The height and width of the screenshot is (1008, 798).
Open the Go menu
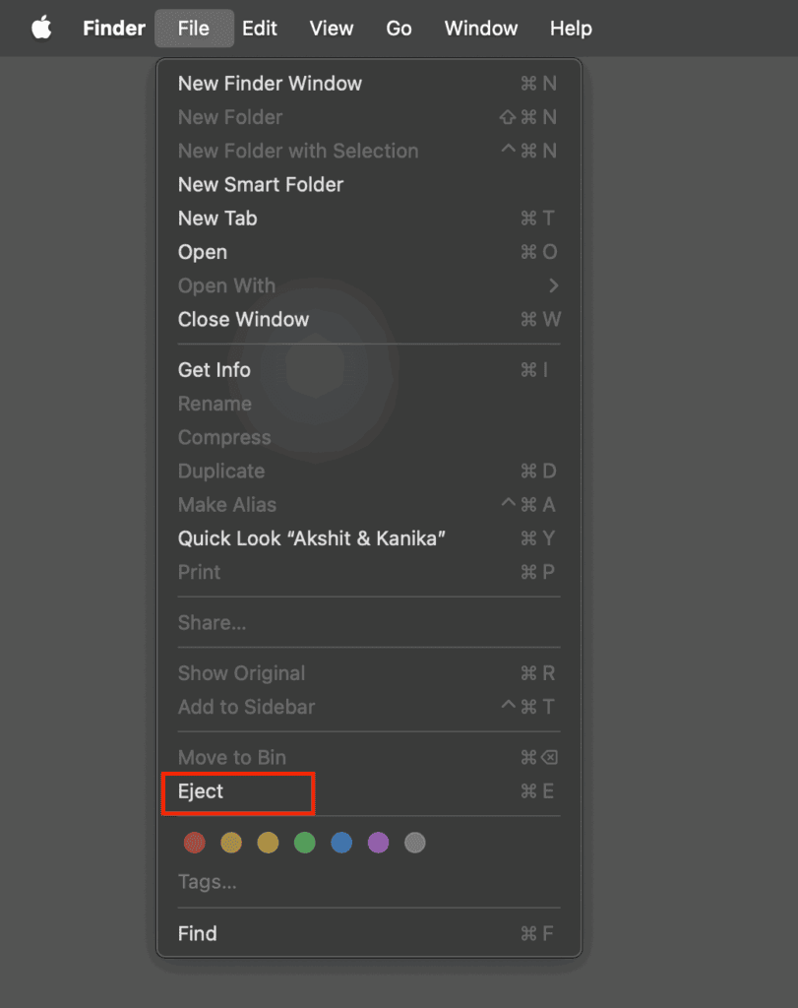click(x=398, y=28)
